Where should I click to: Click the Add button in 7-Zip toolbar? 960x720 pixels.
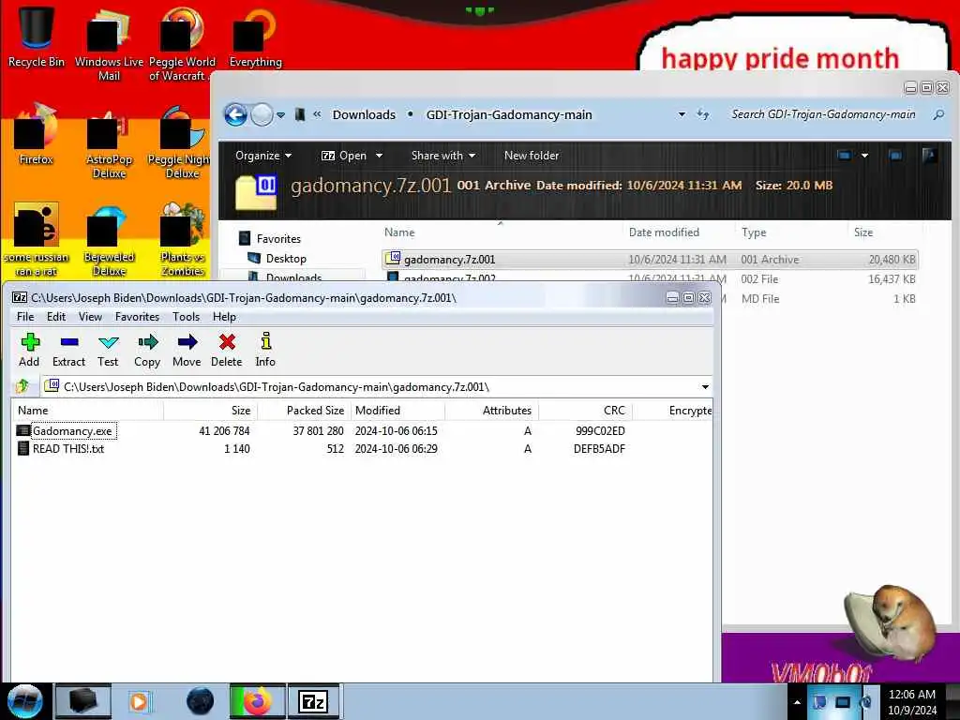coord(29,351)
